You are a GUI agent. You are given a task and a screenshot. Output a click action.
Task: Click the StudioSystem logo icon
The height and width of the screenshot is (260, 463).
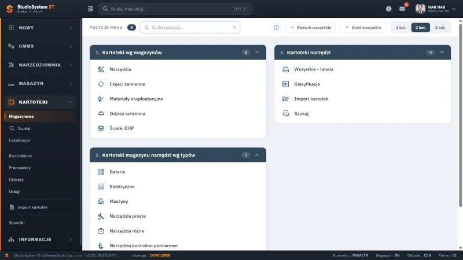(9, 9)
